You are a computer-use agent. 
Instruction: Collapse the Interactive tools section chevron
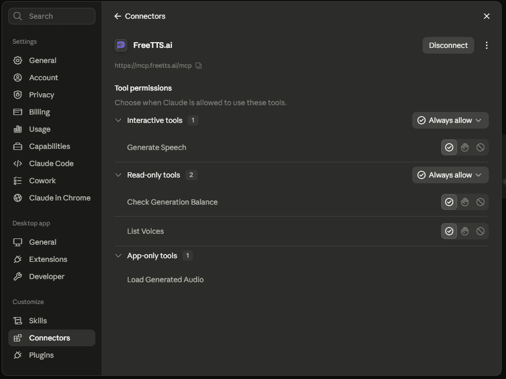[x=118, y=120]
